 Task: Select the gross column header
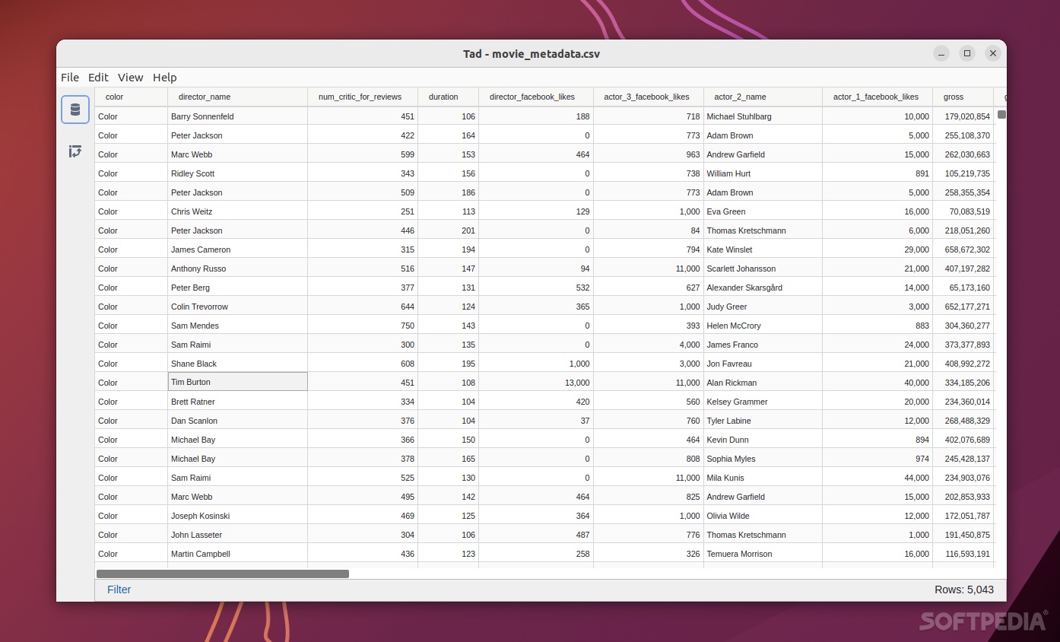point(963,97)
